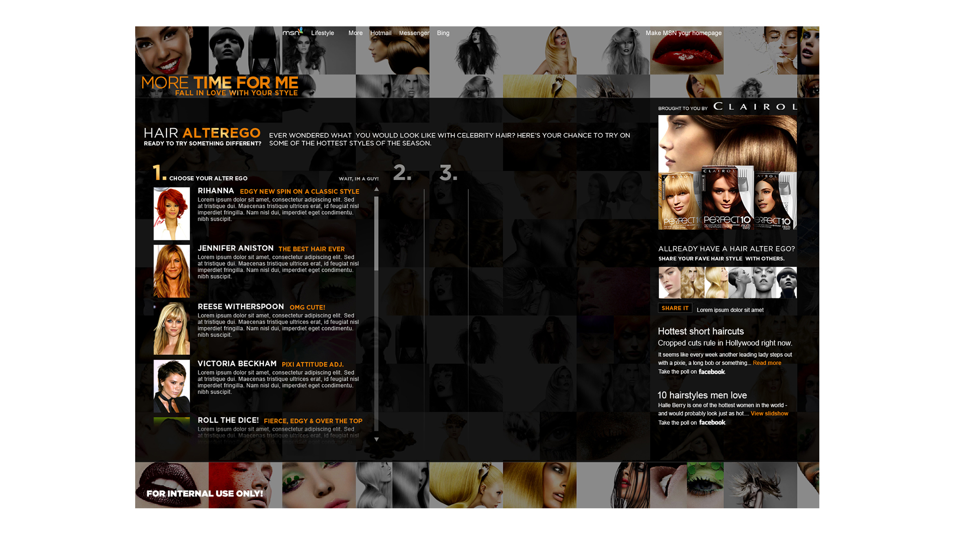Choose the VICTORIA BECKHAM heading

click(x=237, y=364)
